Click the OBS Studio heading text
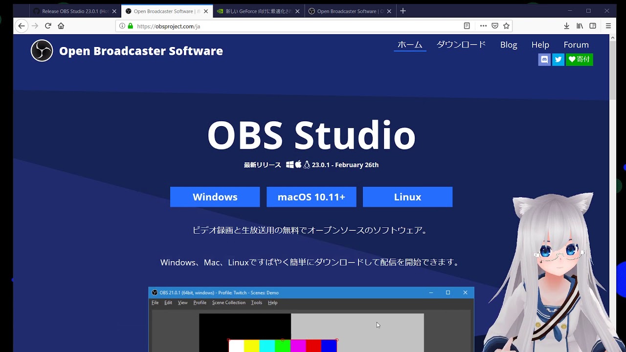The height and width of the screenshot is (352, 626). pos(312,135)
